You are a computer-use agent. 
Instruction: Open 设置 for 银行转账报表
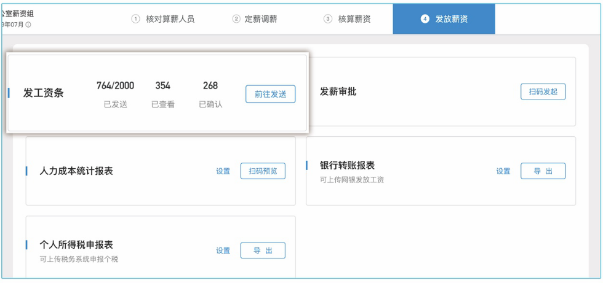503,171
